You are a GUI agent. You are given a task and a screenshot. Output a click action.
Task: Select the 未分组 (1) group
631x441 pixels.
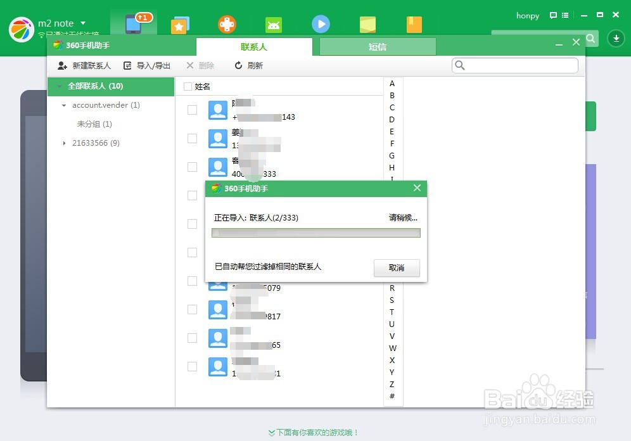click(94, 124)
